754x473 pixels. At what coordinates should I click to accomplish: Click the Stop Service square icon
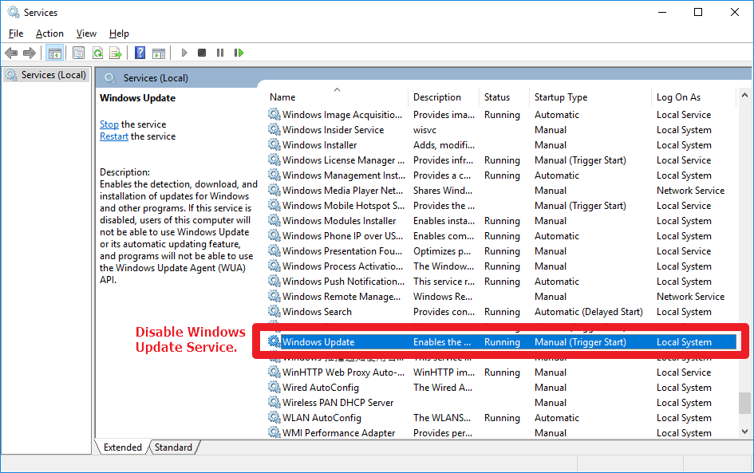pos(202,53)
